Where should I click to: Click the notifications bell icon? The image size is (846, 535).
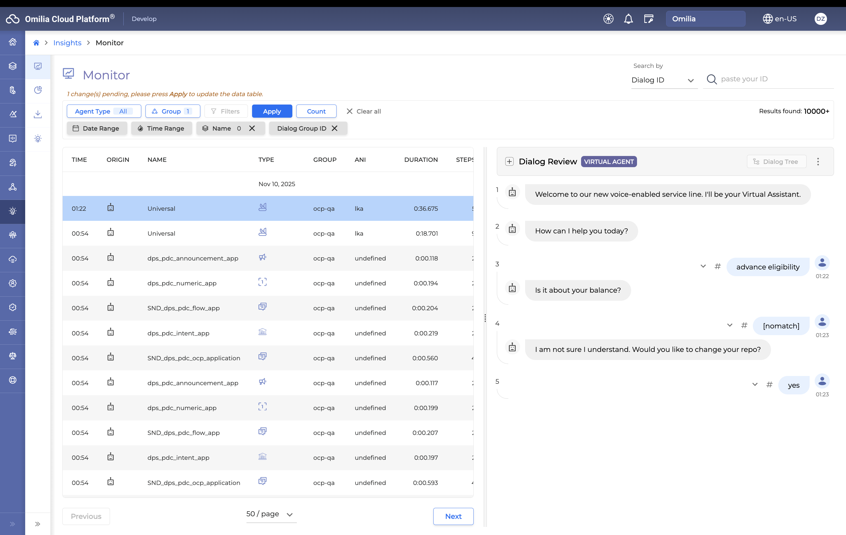point(628,19)
